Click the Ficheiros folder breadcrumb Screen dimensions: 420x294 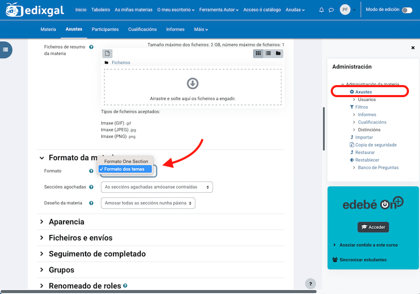(x=121, y=62)
